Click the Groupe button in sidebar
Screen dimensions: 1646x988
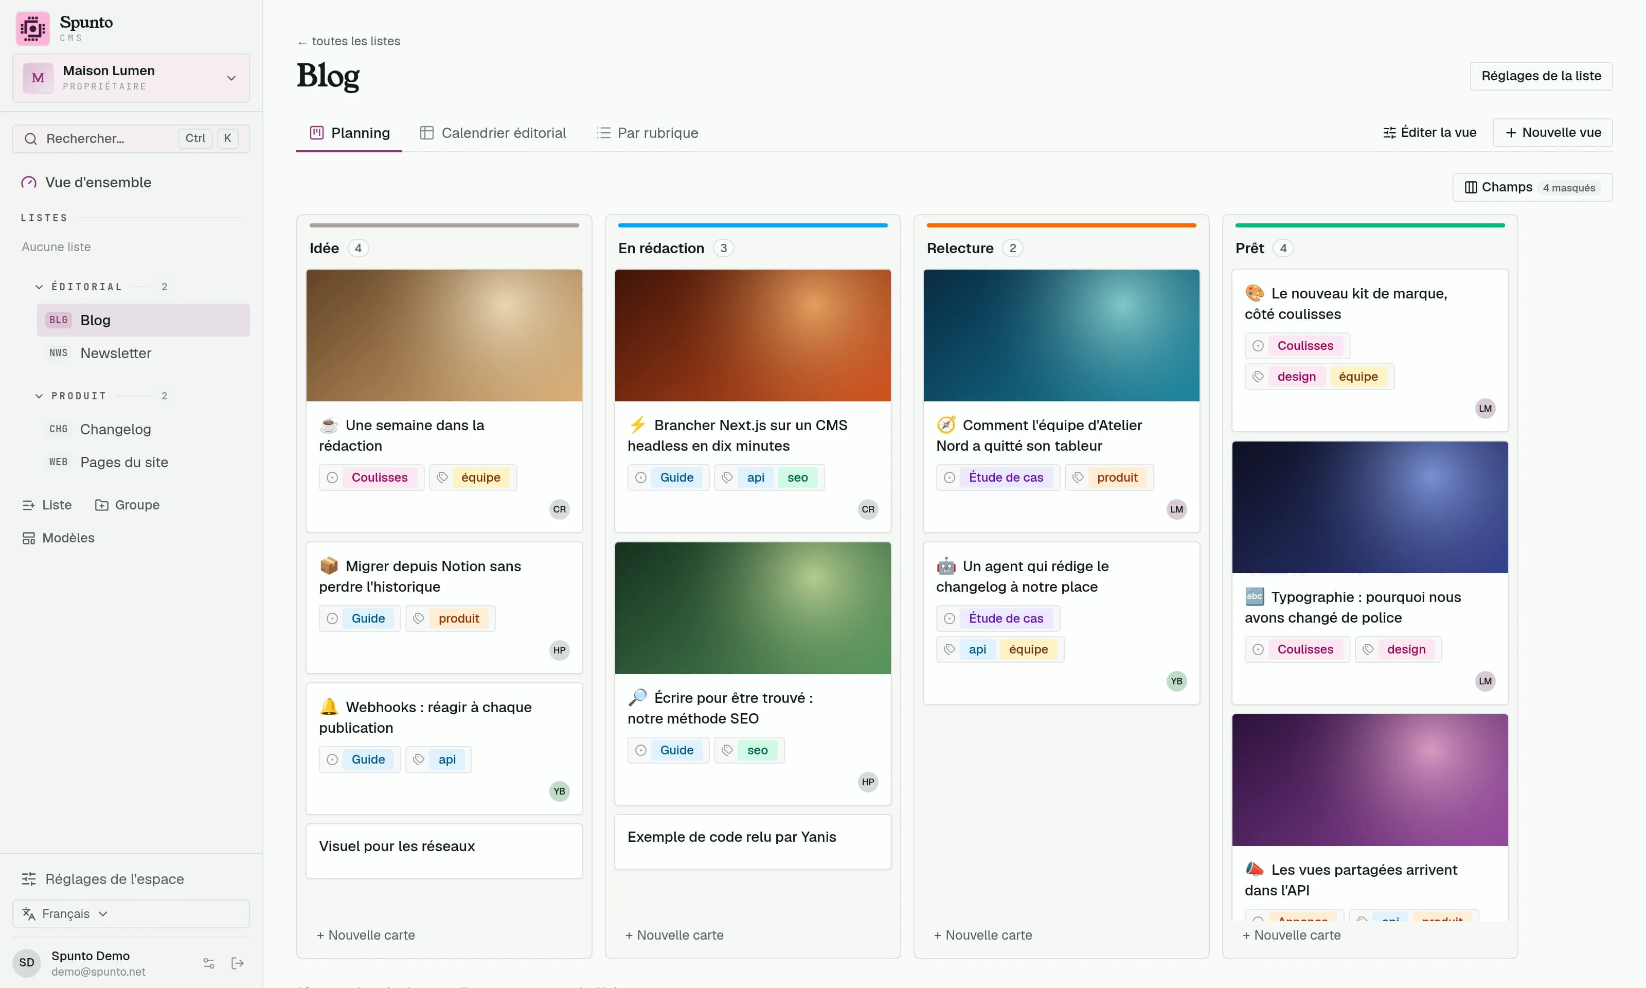[x=127, y=505]
